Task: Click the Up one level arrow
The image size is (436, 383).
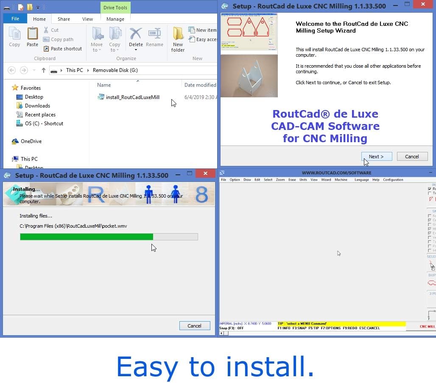Action: coord(43,70)
